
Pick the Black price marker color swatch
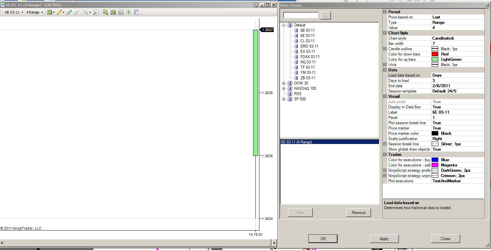pyautogui.click(x=435, y=133)
